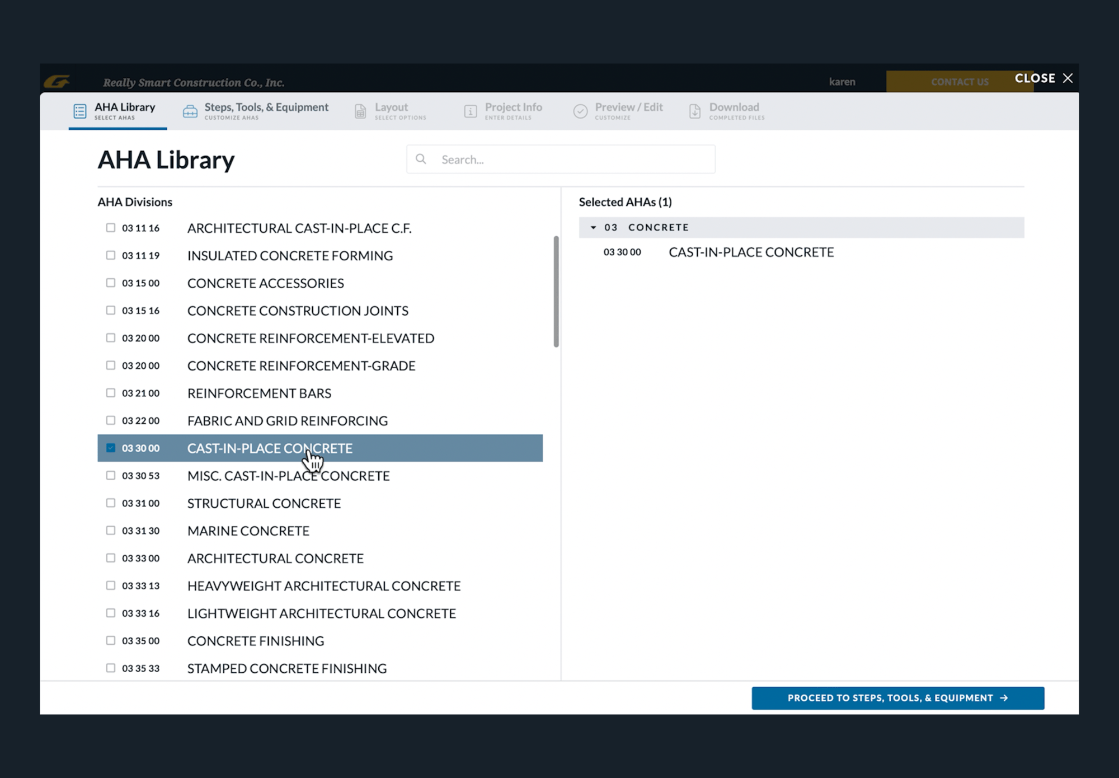Click the AHA Library list icon
This screenshot has width=1119, height=778.
(x=80, y=111)
